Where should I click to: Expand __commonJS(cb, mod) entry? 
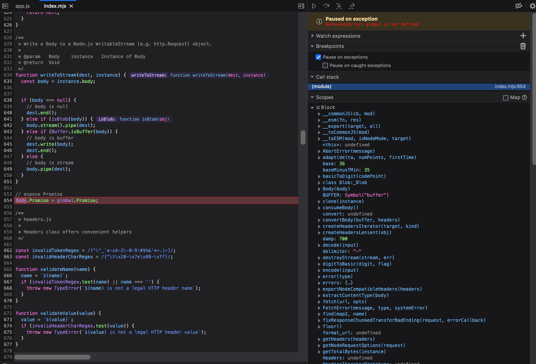tap(319, 114)
